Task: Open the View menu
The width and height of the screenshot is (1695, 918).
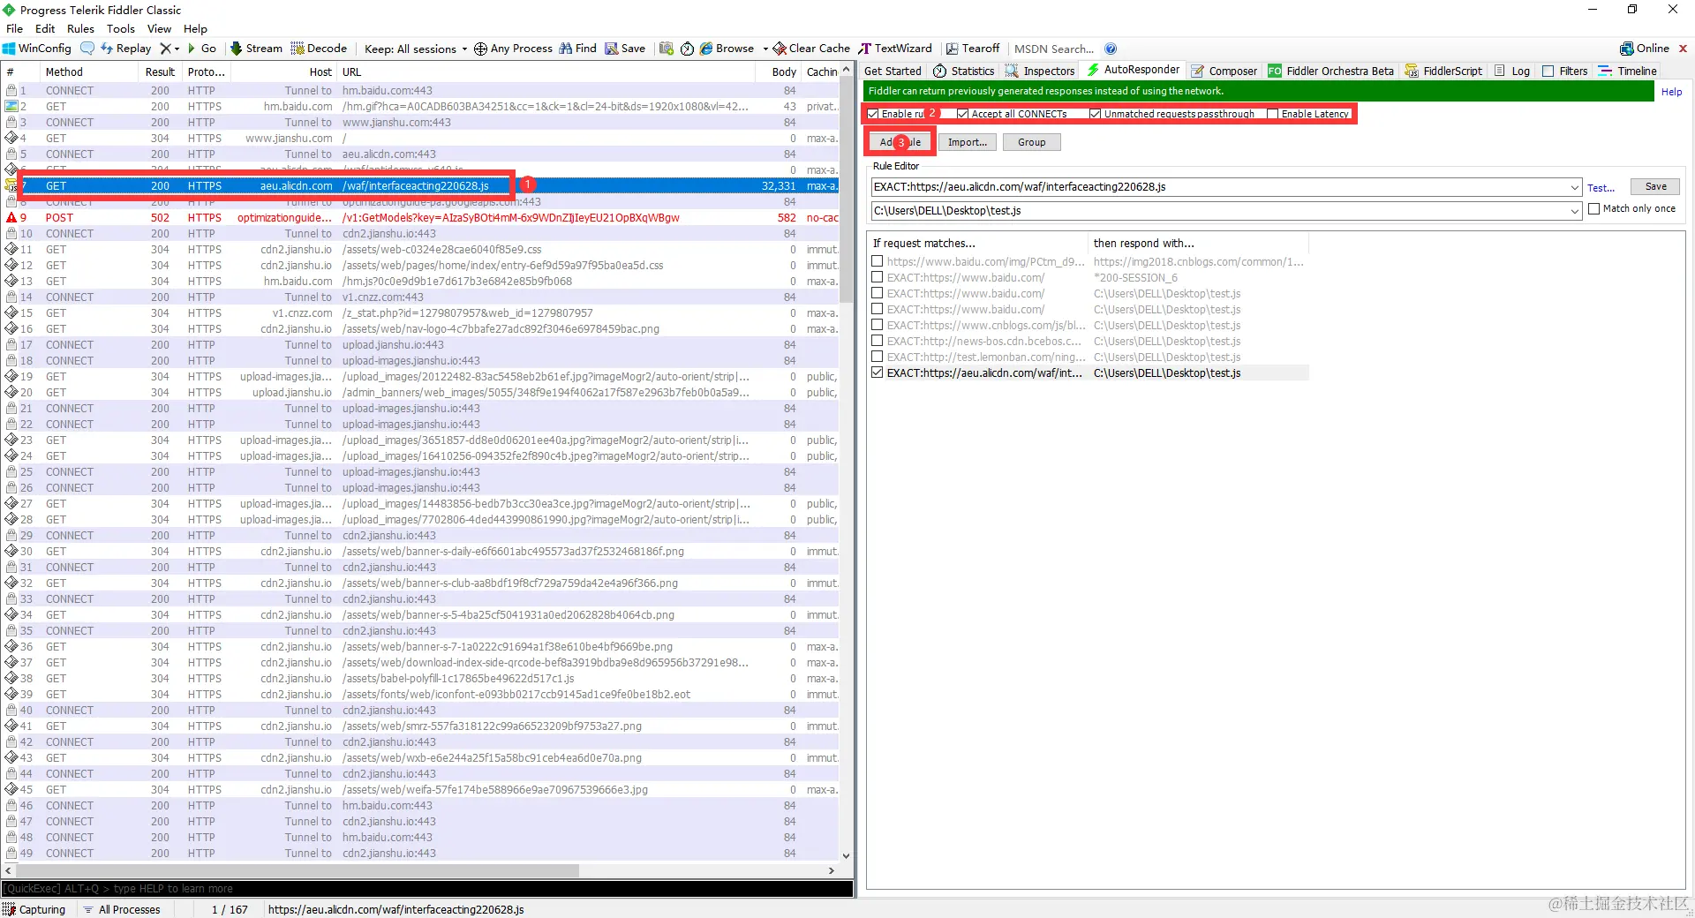Action: [x=159, y=28]
